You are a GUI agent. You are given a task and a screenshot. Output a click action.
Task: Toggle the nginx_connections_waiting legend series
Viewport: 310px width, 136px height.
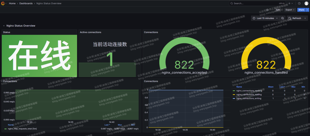[249, 95]
